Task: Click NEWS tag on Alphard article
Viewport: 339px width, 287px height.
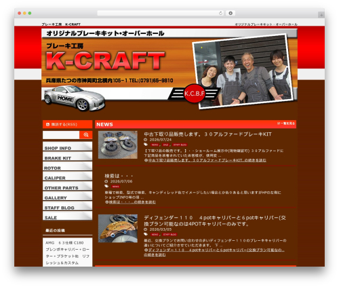Action: coord(155,145)
